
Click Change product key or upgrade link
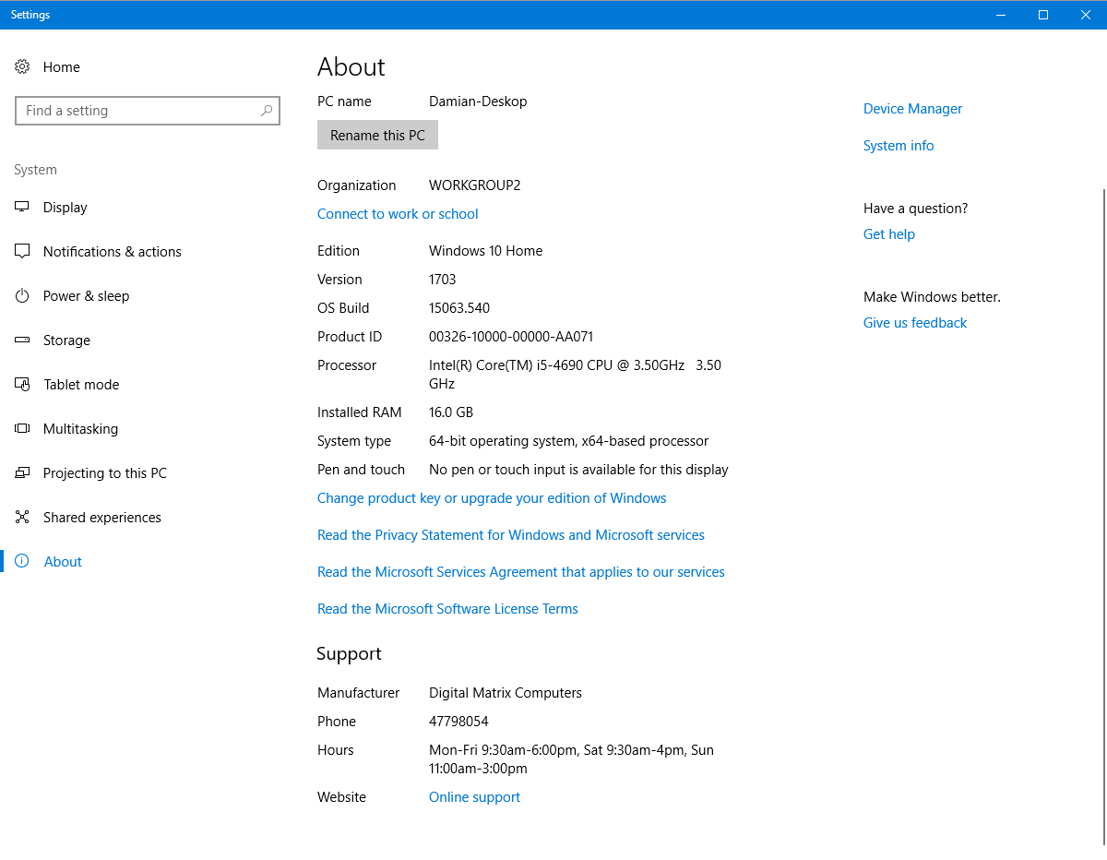point(492,498)
